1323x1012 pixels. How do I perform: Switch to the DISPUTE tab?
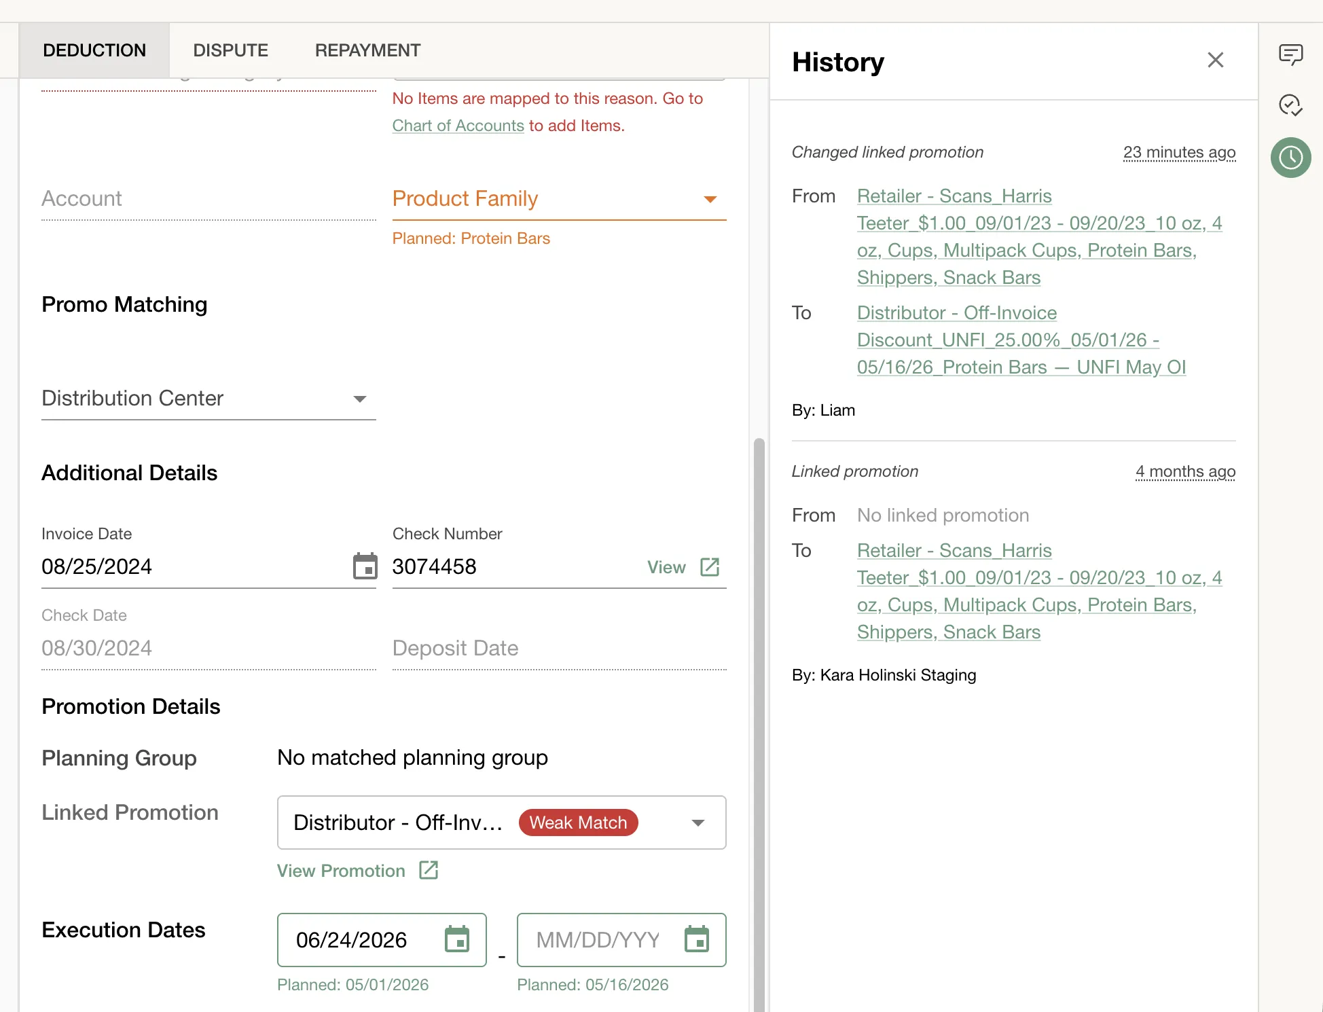click(x=231, y=50)
